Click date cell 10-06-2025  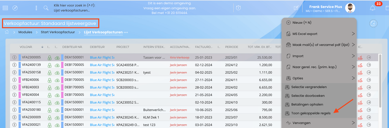tap(204, 110)
